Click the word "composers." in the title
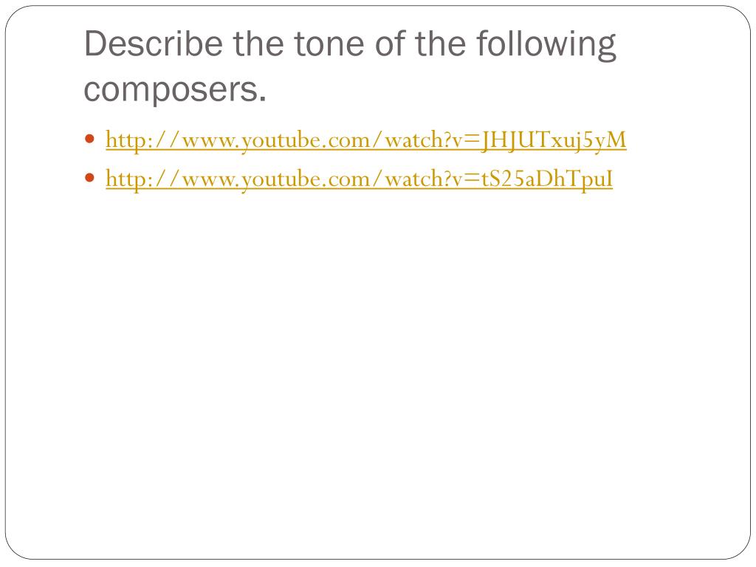Image resolution: width=756 pixels, height=567 pixels. pos(175,90)
